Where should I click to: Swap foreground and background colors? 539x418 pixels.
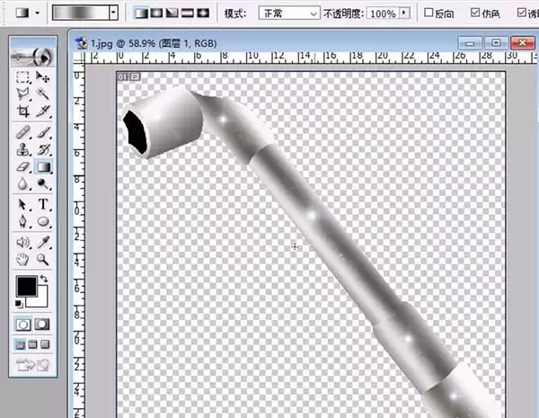pyautogui.click(x=44, y=279)
